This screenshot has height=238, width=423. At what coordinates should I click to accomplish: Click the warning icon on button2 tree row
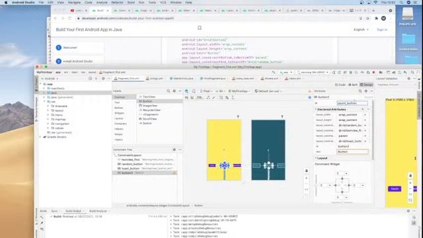(x=174, y=173)
